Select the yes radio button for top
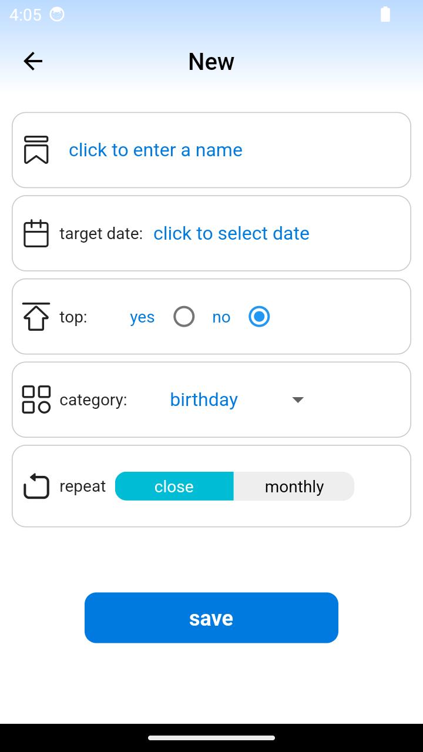The height and width of the screenshot is (752, 423). tap(184, 317)
